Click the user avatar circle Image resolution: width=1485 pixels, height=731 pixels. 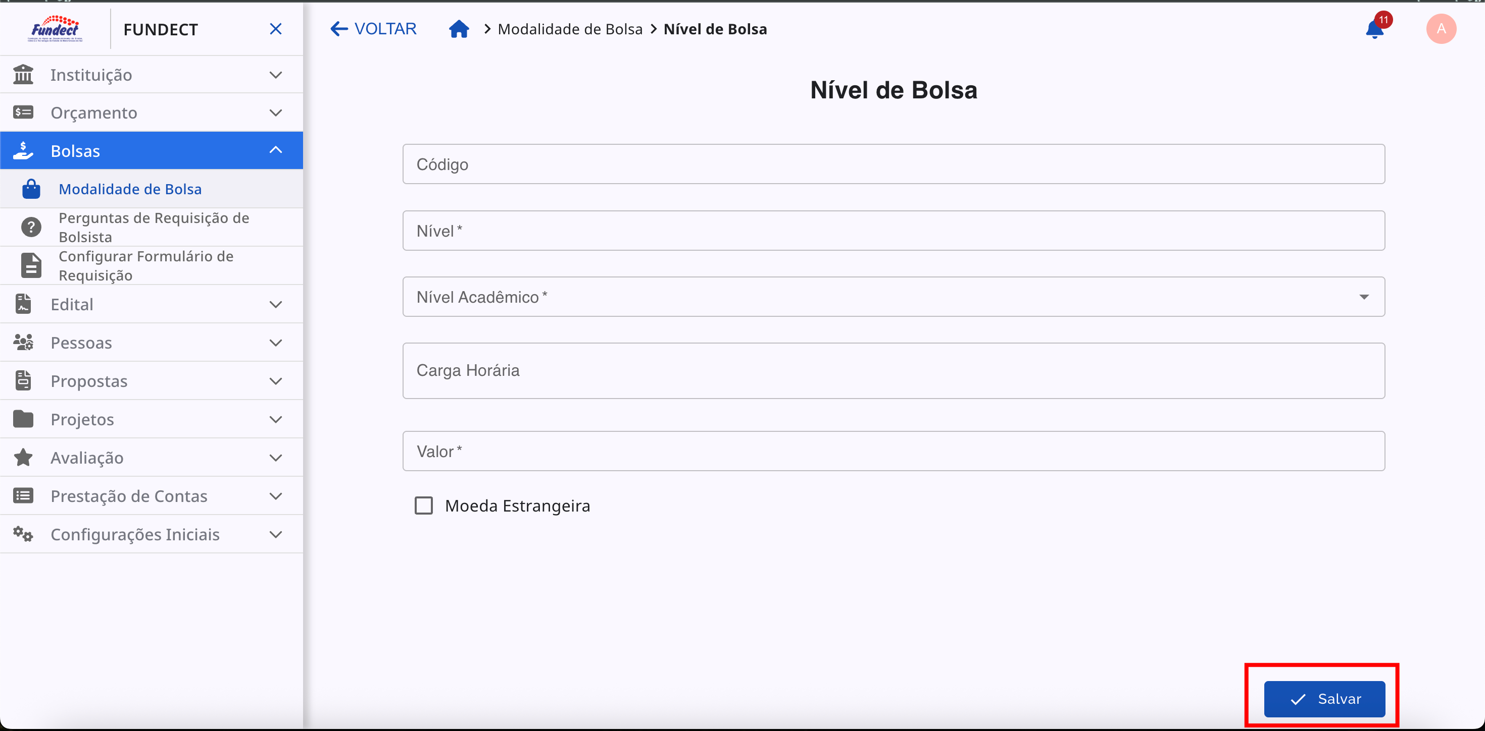1441,29
